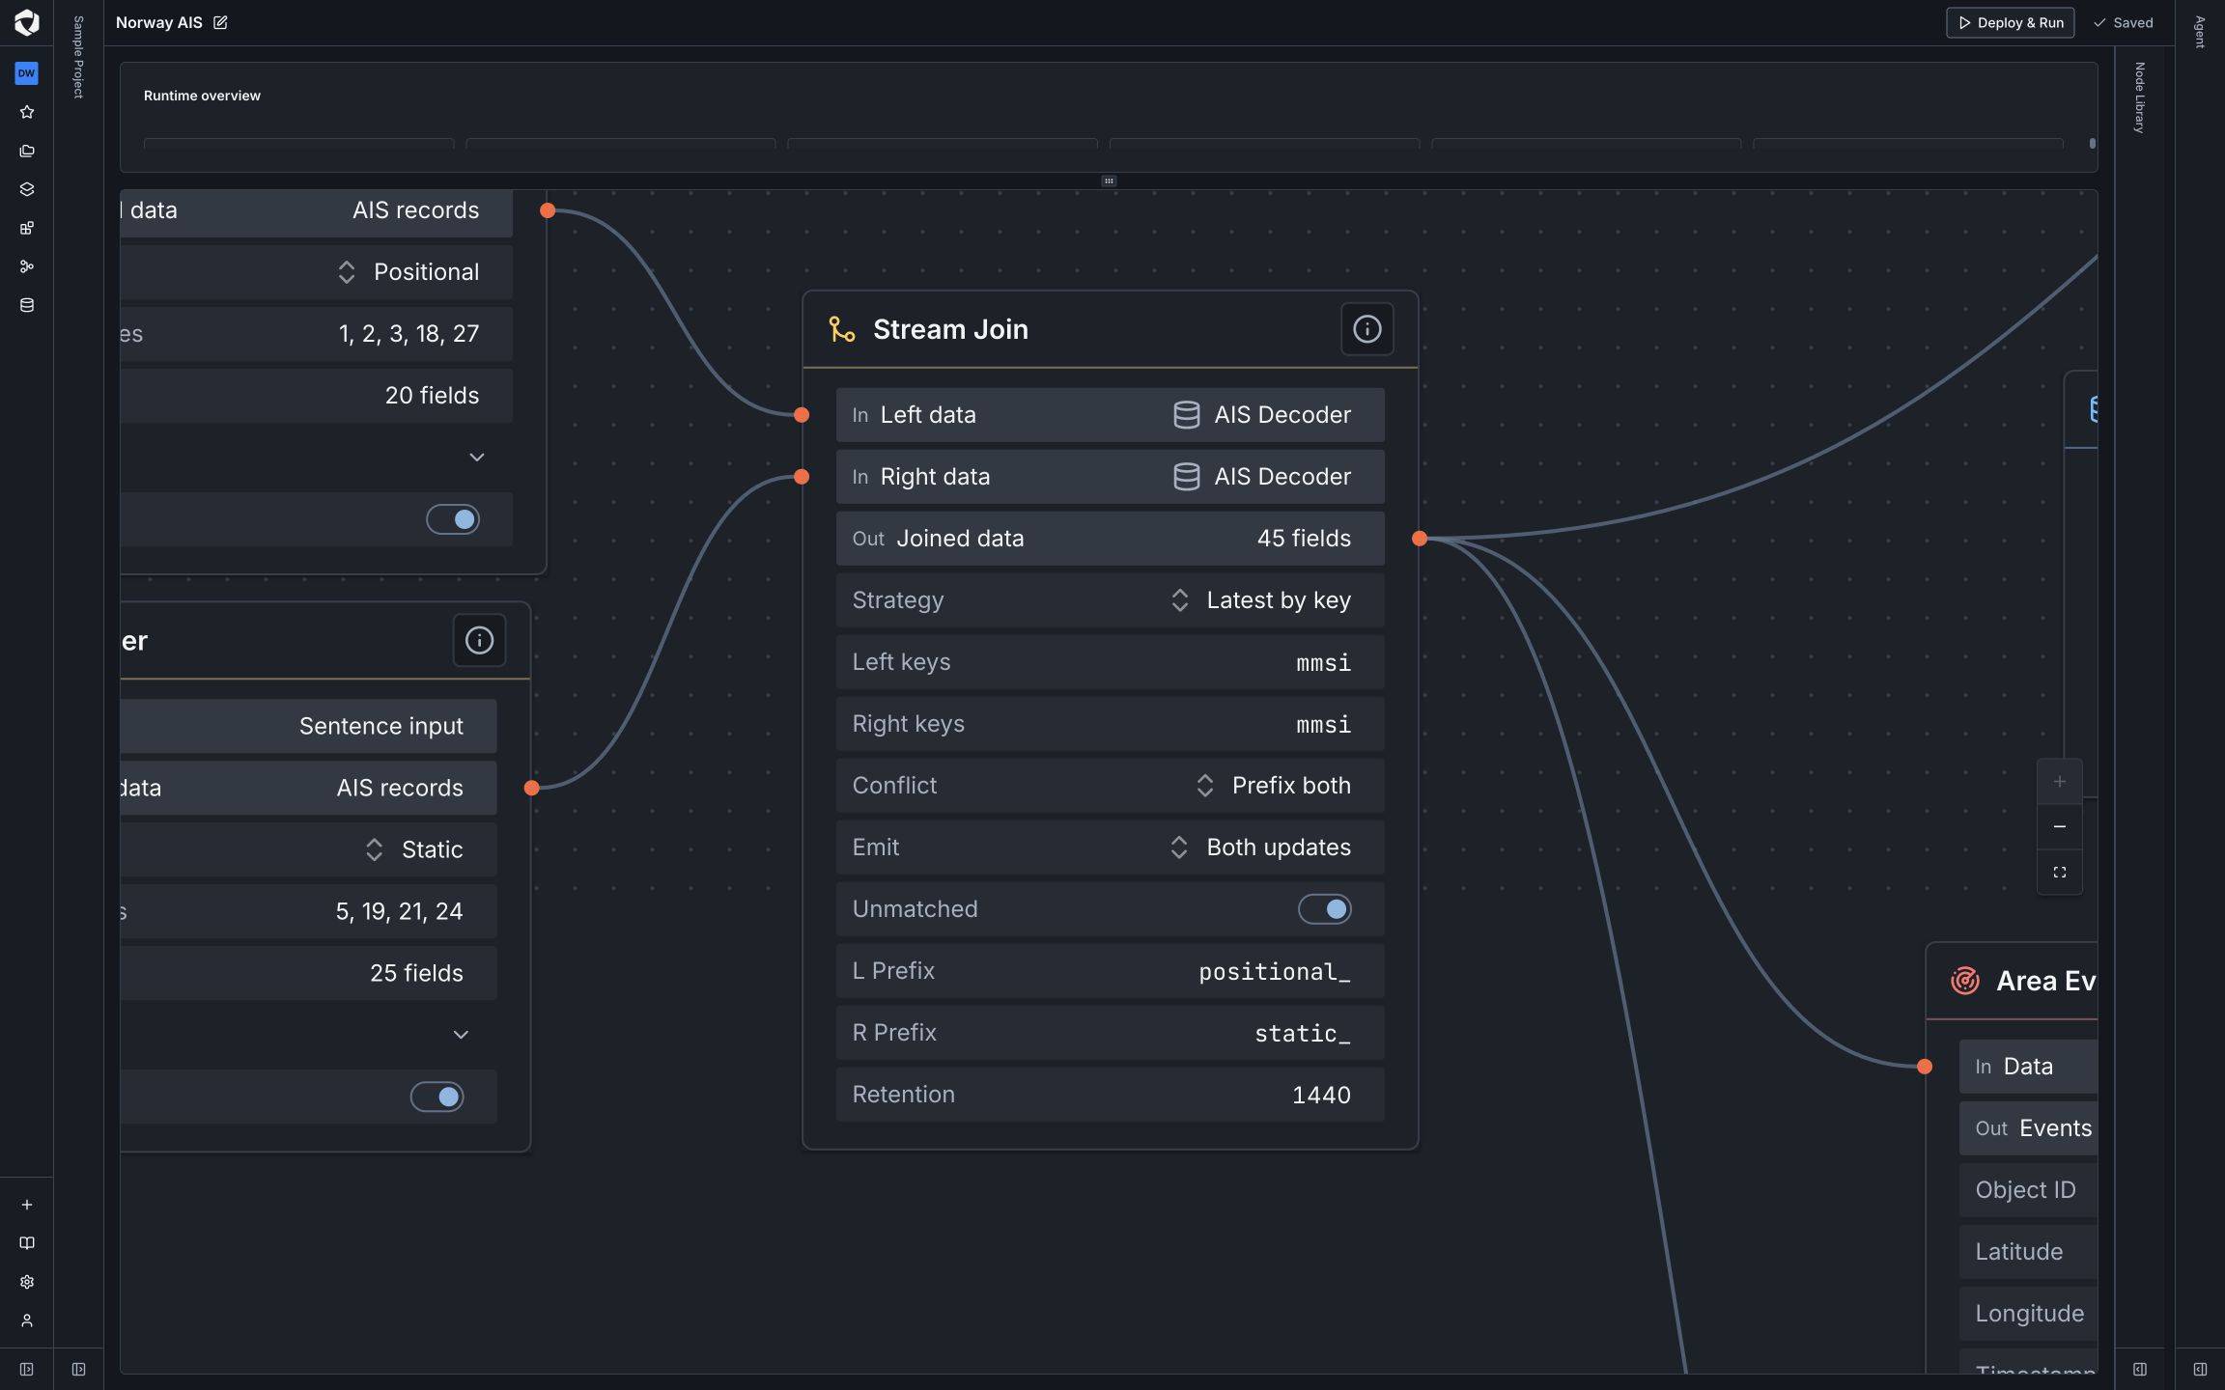Screen dimensions: 2225x1390
Task: Open the Emit Both updates dropdown
Action: pyautogui.click(x=1111, y=848)
